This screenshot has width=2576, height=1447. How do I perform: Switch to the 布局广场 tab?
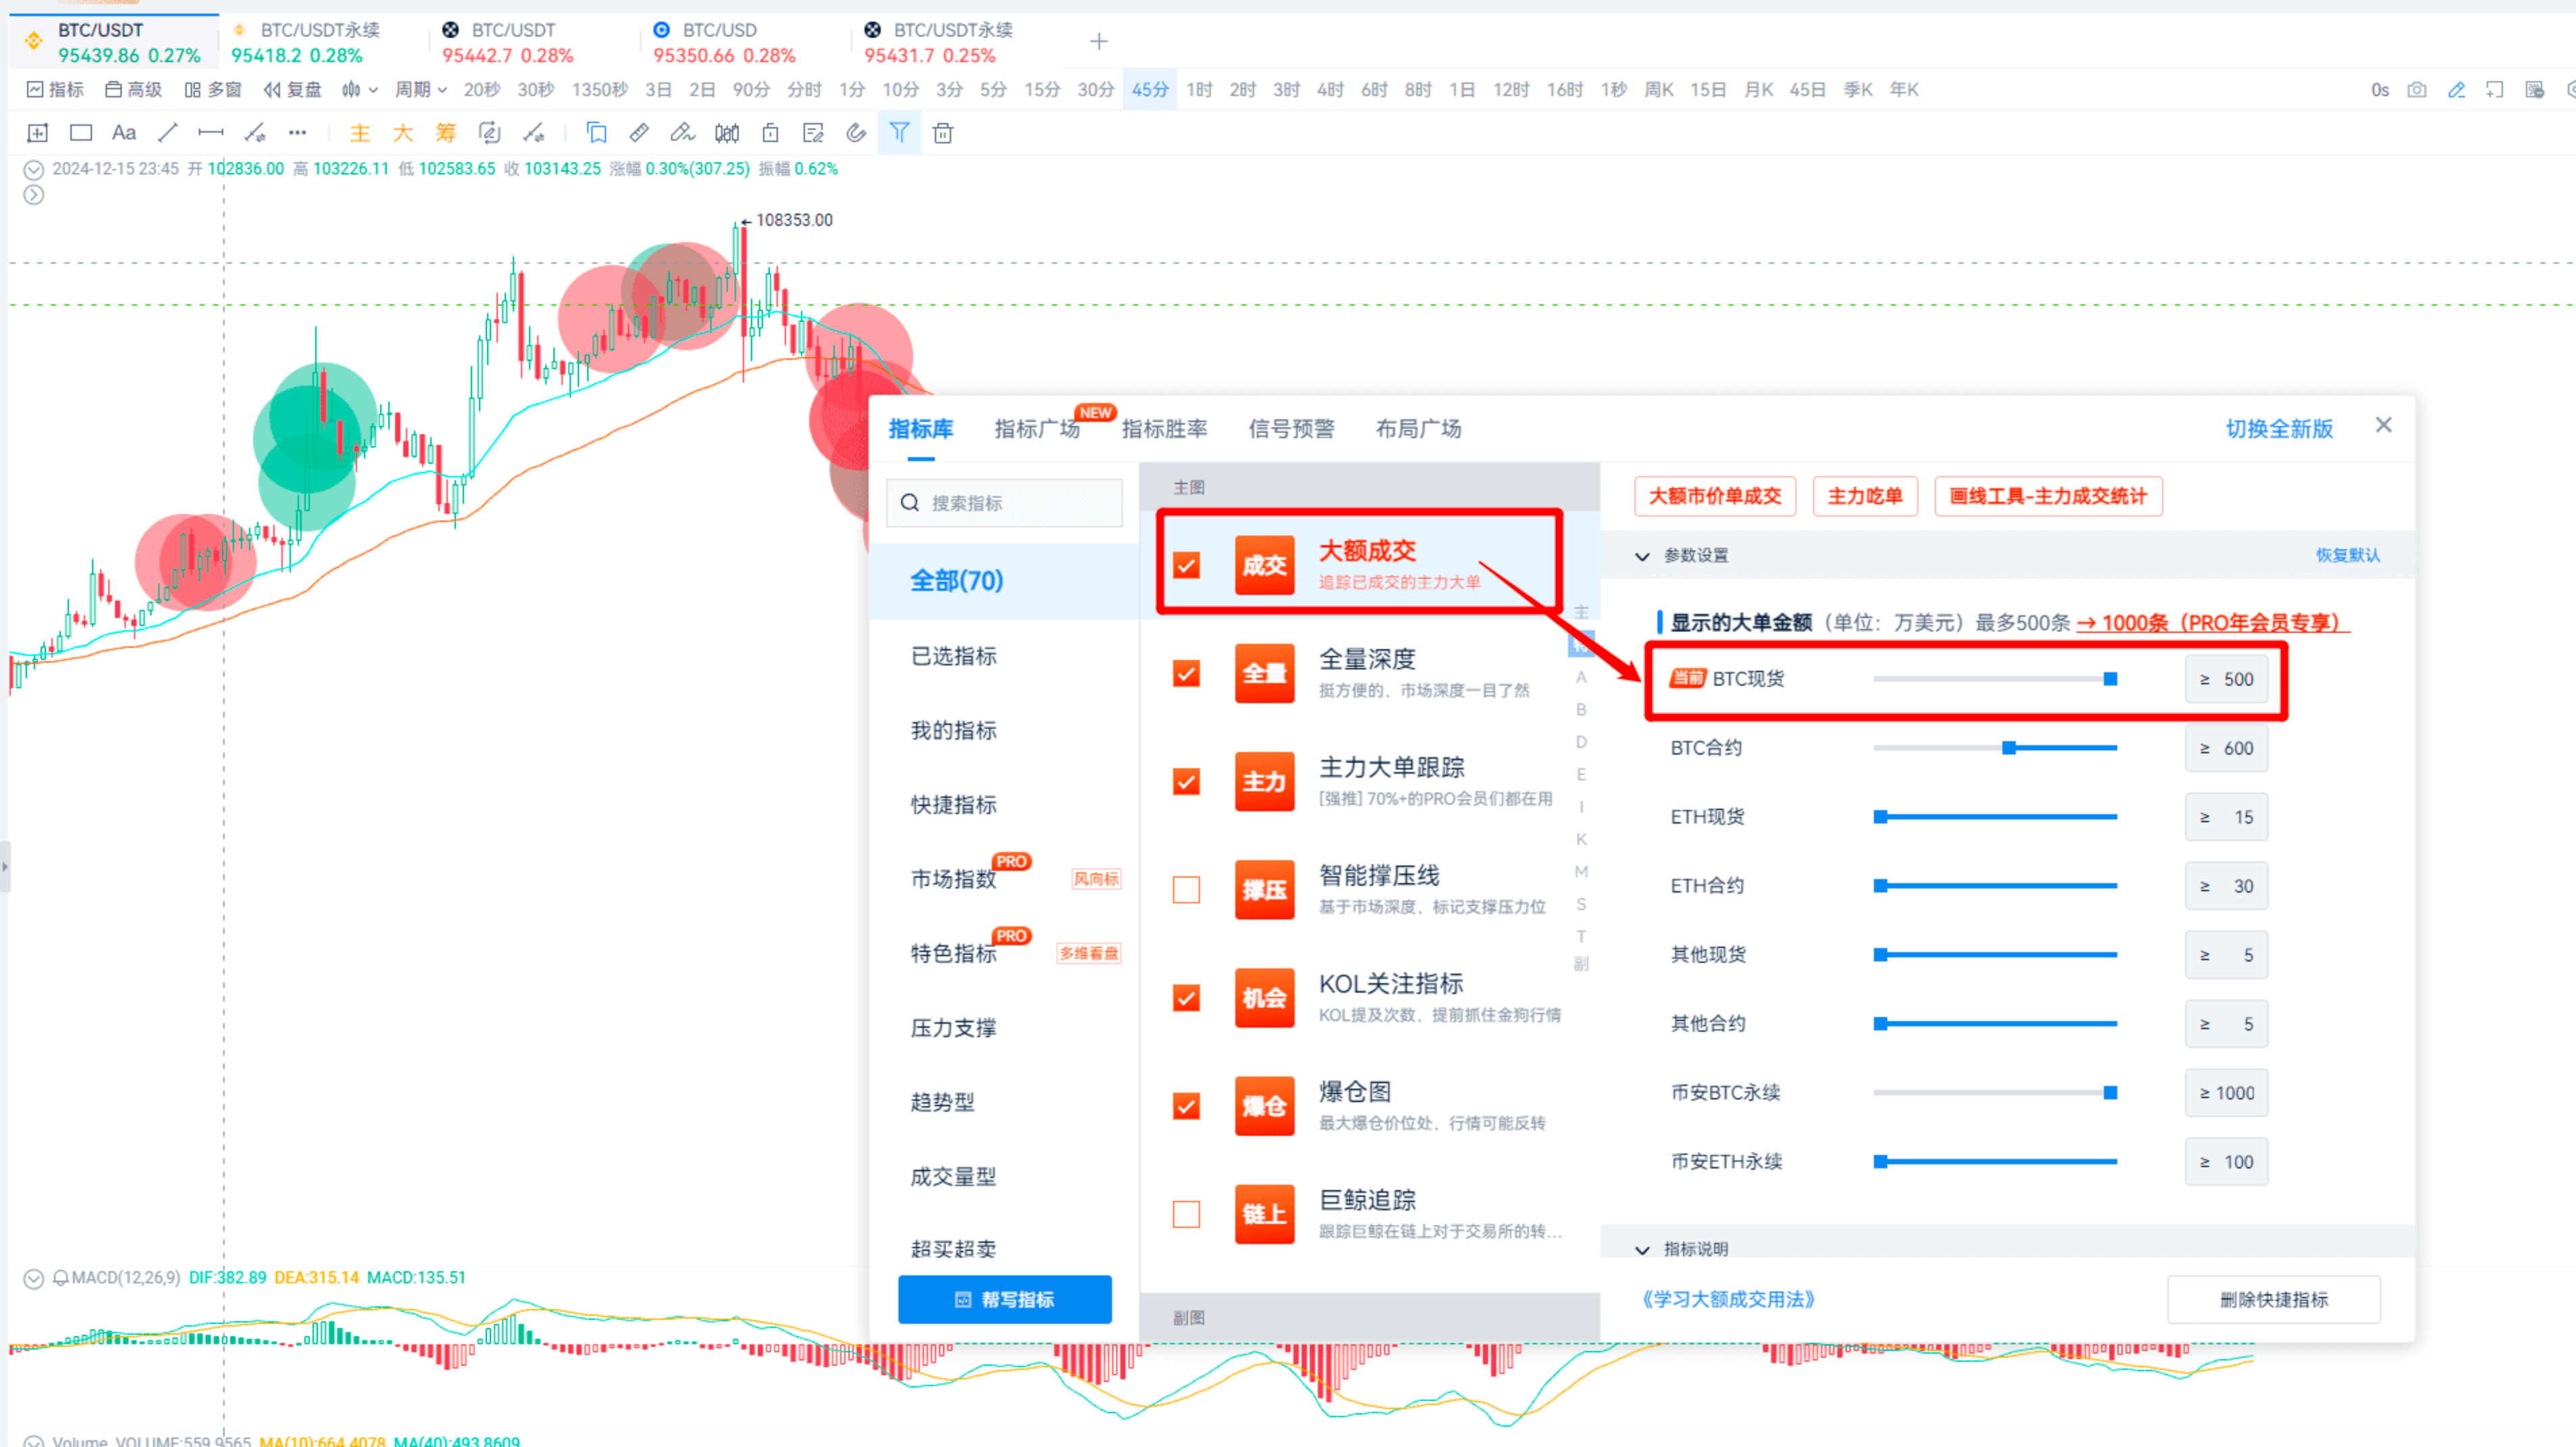pos(1418,429)
